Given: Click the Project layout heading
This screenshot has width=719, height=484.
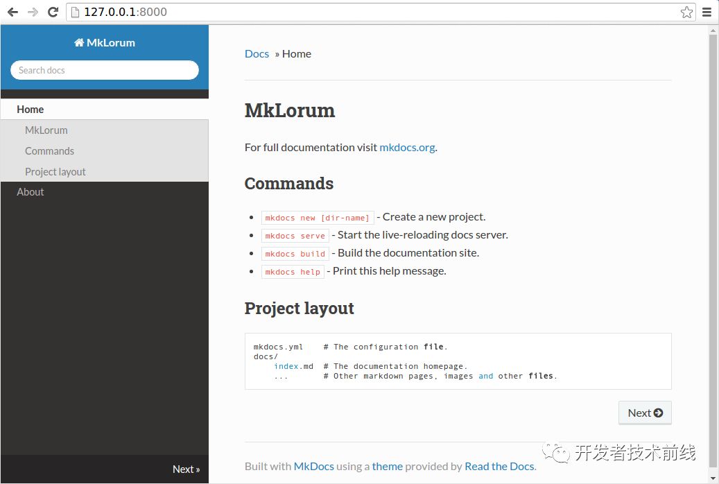Looking at the screenshot, I should click(x=299, y=309).
